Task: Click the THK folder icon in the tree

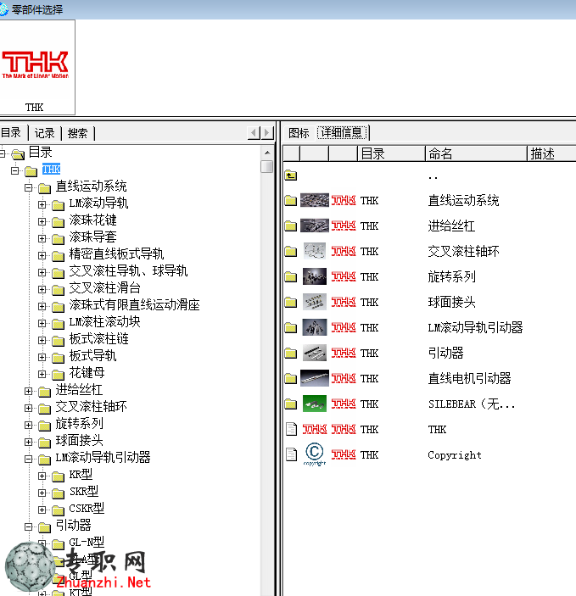Action: coord(31,171)
